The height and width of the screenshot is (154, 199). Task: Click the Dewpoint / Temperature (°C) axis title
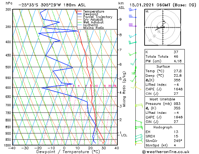tap(68, 152)
